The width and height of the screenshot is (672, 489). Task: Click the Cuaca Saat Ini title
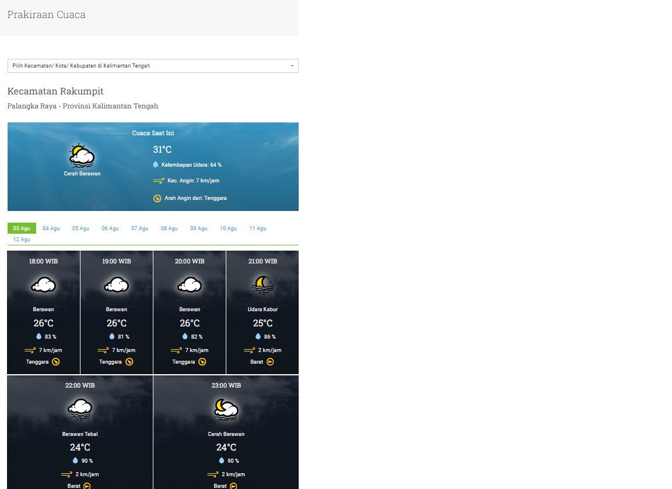153,133
